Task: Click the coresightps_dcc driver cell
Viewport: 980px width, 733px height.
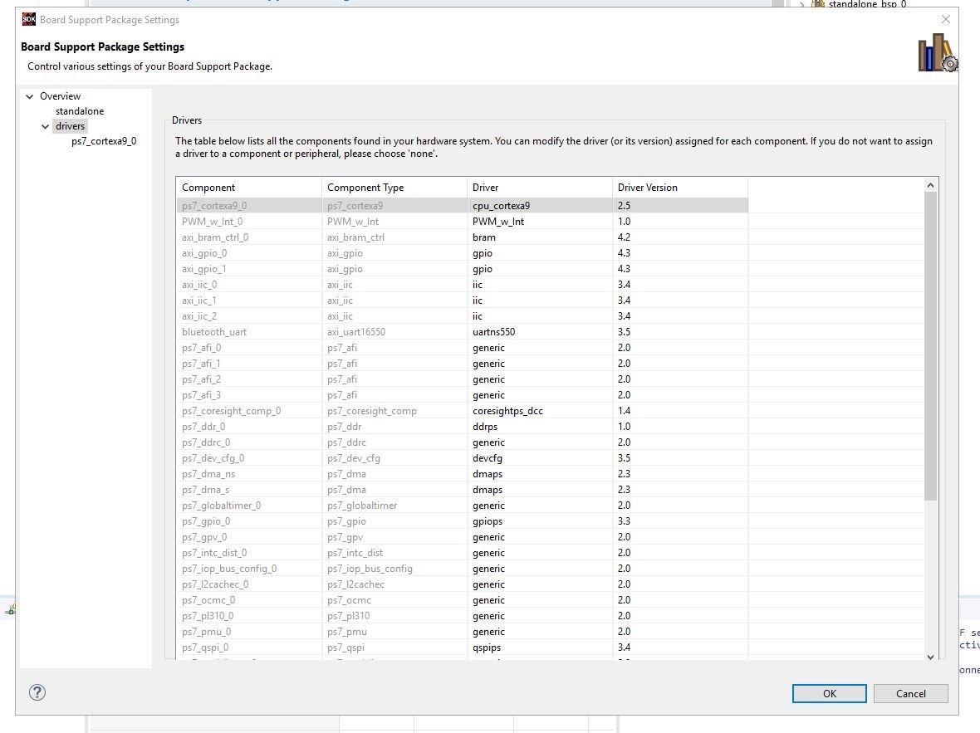Action: pyautogui.click(x=538, y=411)
